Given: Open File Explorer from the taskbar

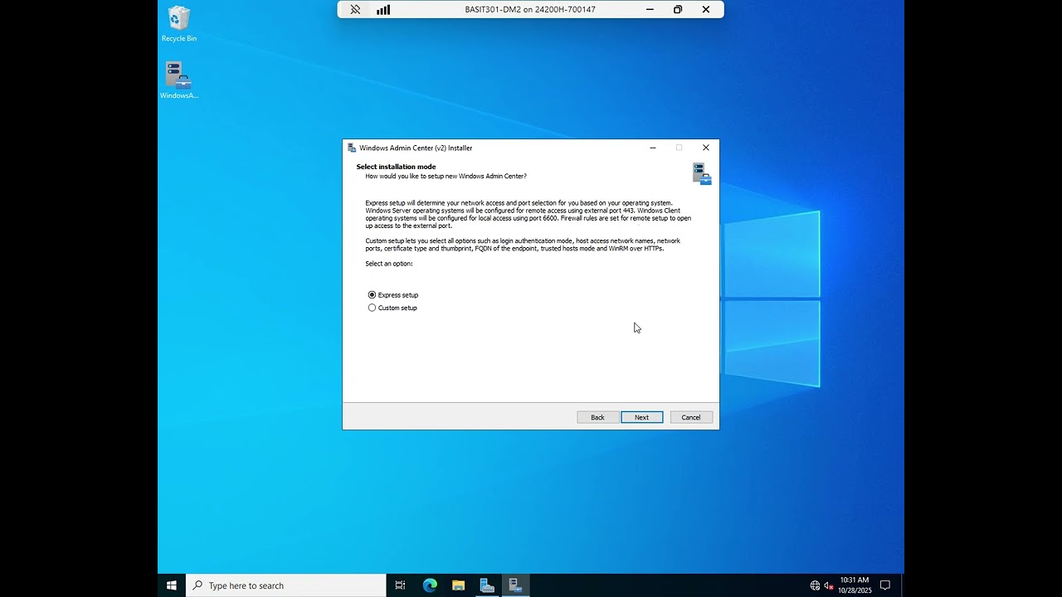Looking at the screenshot, I should tap(458, 585).
